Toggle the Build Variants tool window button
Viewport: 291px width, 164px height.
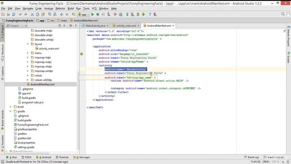click(x=2, y=120)
